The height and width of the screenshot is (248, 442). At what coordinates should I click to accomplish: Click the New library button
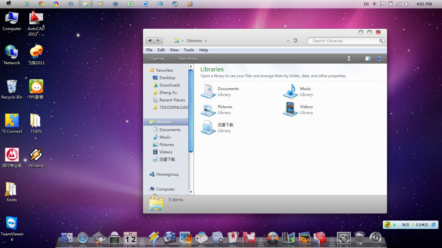pyautogui.click(x=188, y=58)
